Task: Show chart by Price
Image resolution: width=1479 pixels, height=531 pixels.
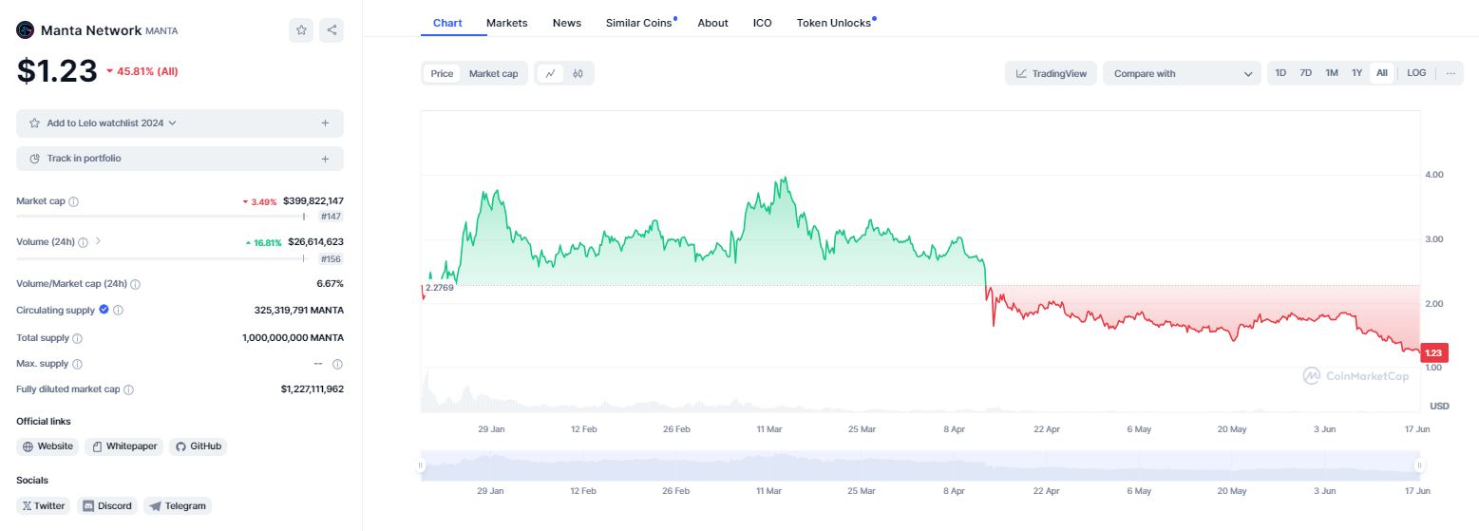Action: tap(442, 73)
